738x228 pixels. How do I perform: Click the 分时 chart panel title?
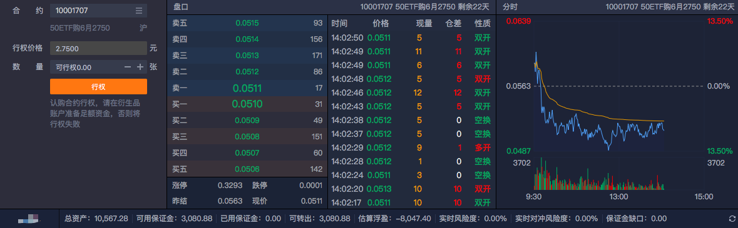click(510, 7)
